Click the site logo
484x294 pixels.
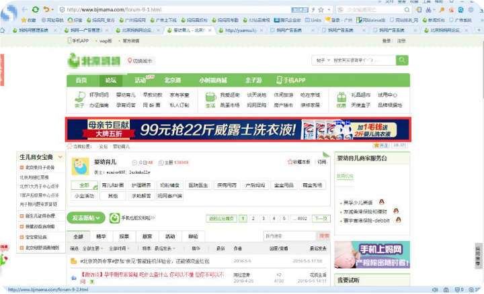tap(94, 60)
